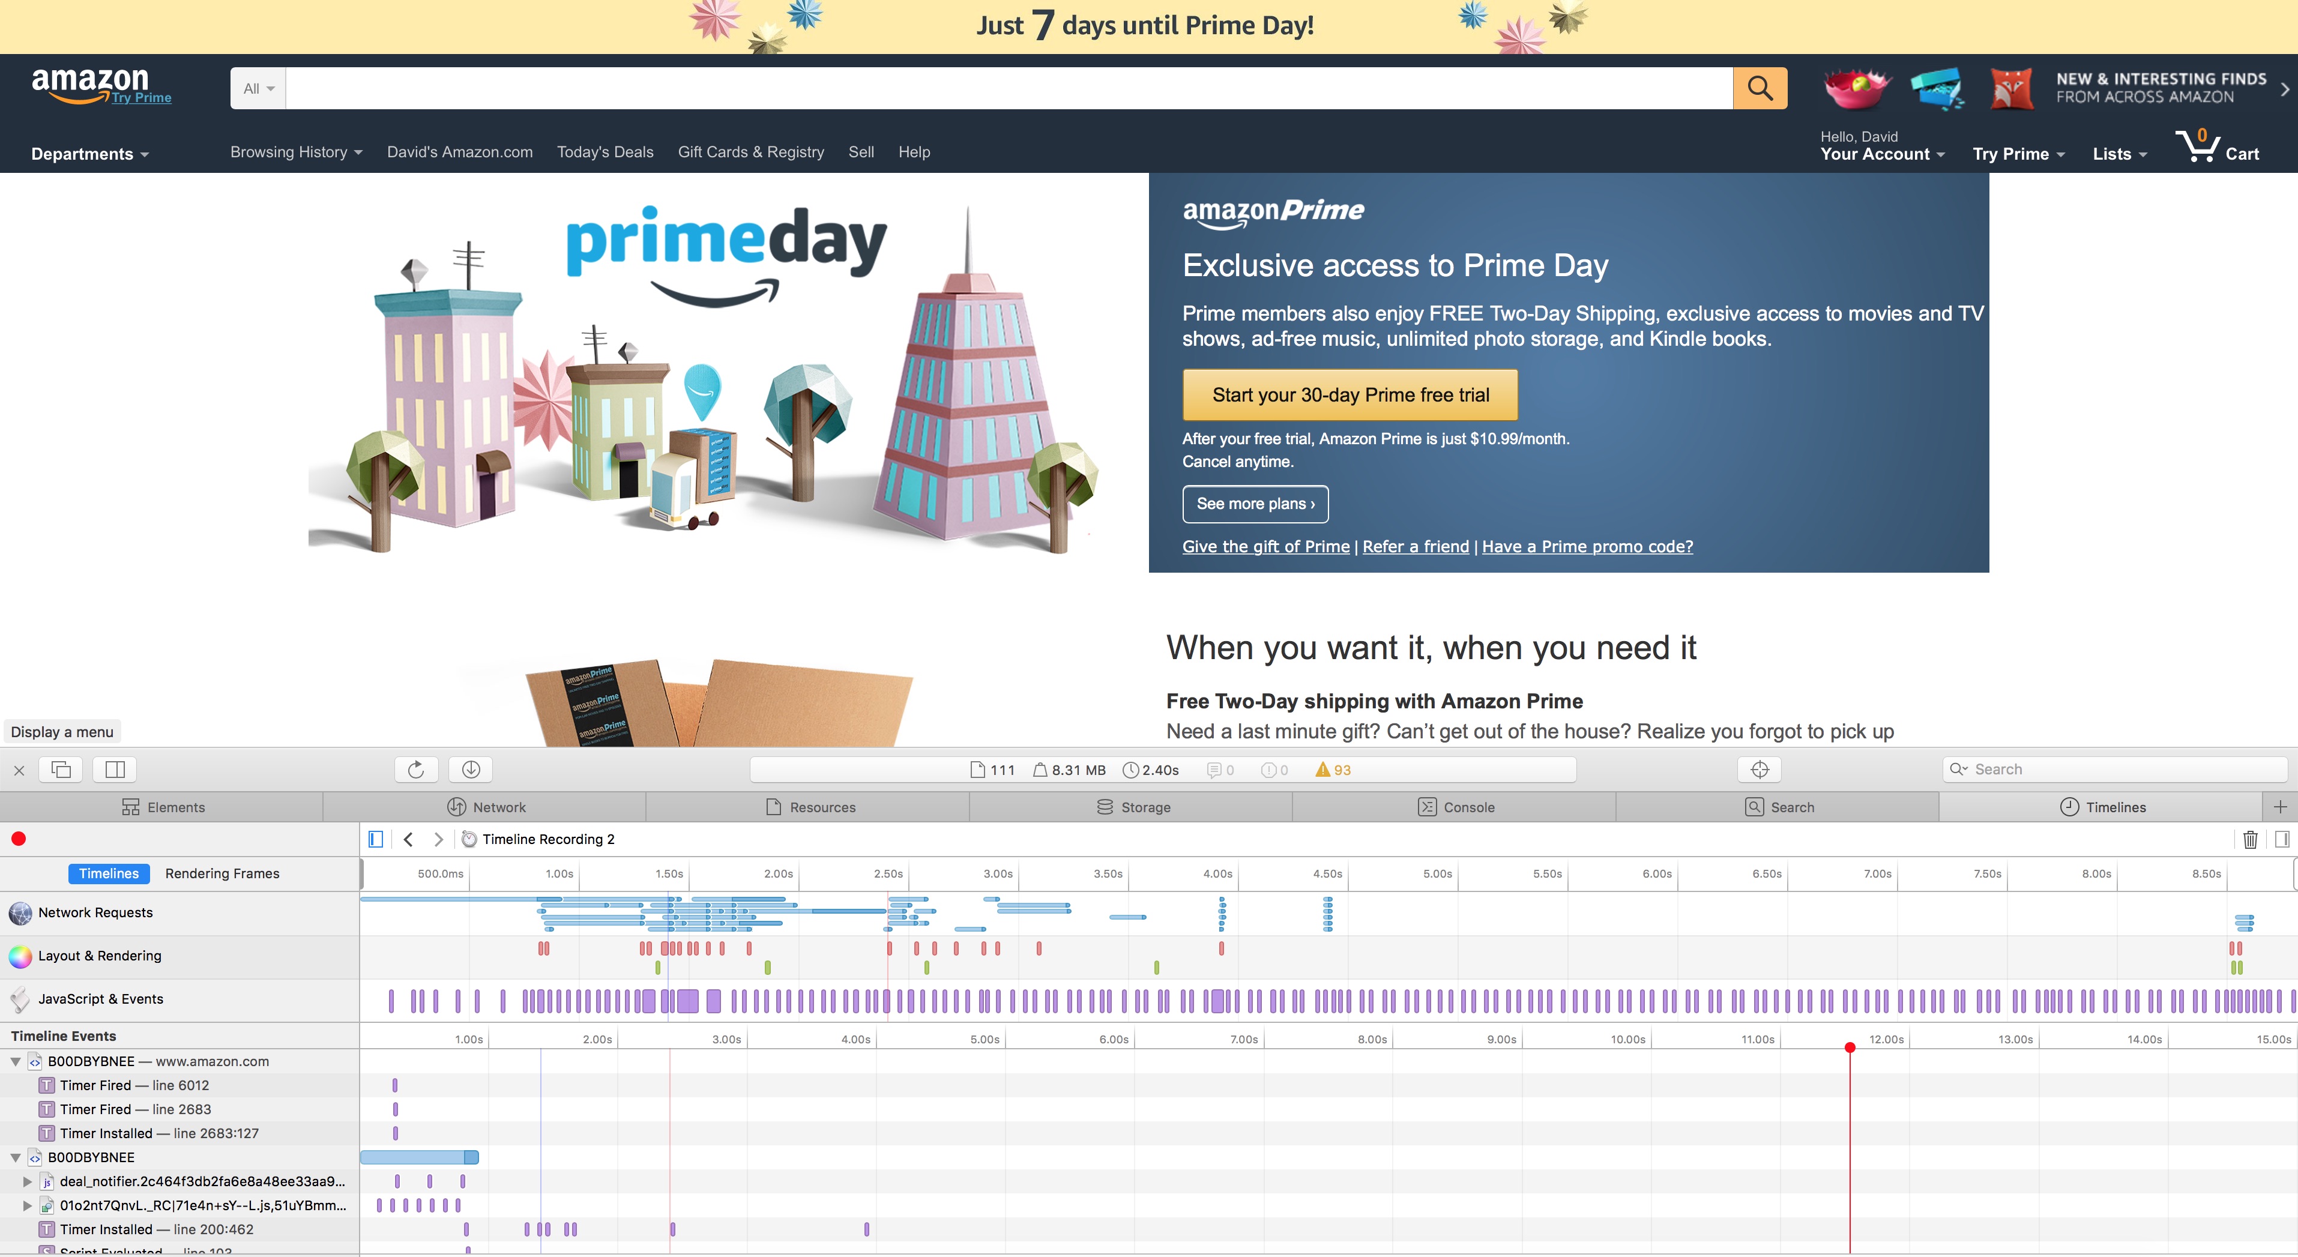This screenshot has height=1257, width=2298.
Task: Go forward with the right chevron
Action: pyautogui.click(x=438, y=839)
